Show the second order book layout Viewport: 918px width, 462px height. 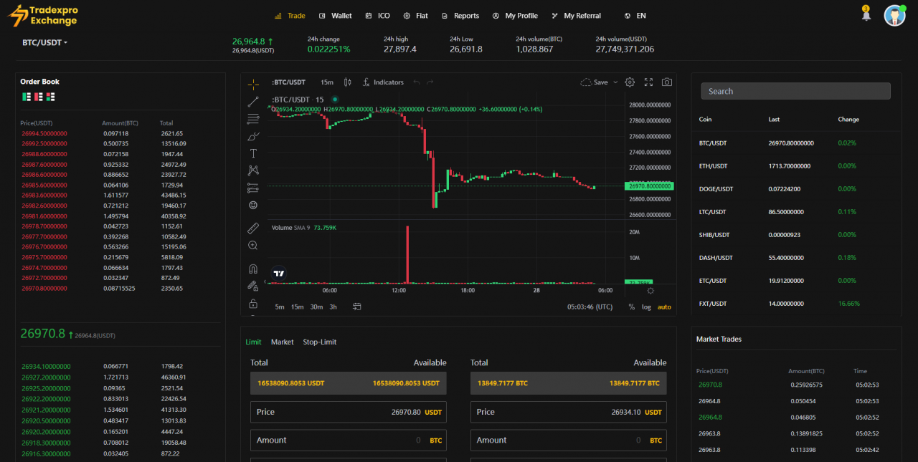(38, 96)
